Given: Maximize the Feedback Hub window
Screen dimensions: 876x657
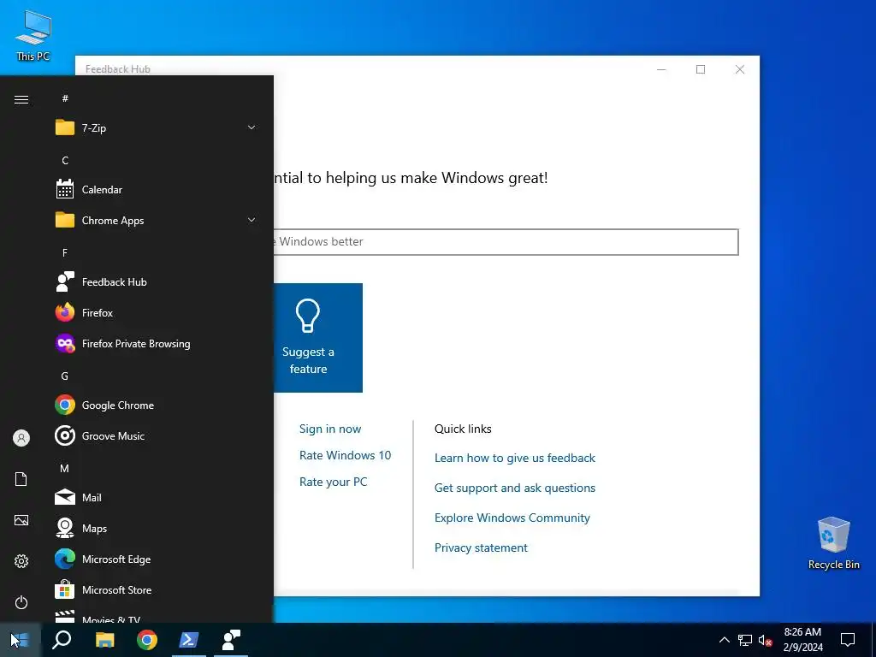Looking at the screenshot, I should pyautogui.click(x=701, y=69).
